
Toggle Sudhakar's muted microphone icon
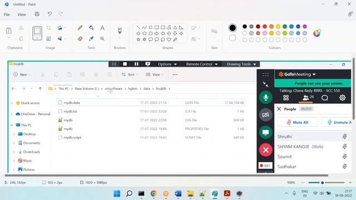[x=344, y=167]
